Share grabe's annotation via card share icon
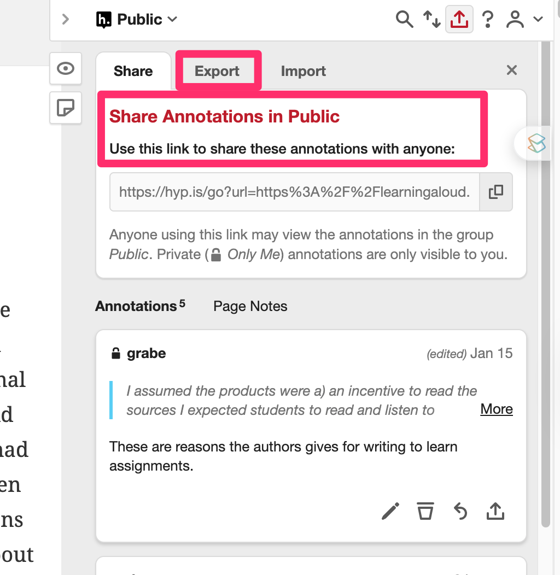Image resolution: width=560 pixels, height=575 pixels. click(x=495, y=512)
